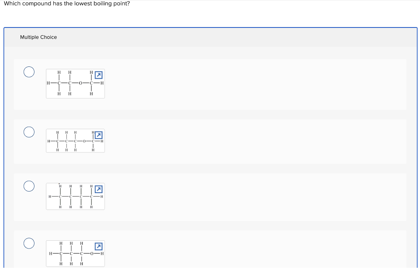Viewport: 420px width, 269px height.
Task: Click the Multiple Choice section header
Action: 39,37
